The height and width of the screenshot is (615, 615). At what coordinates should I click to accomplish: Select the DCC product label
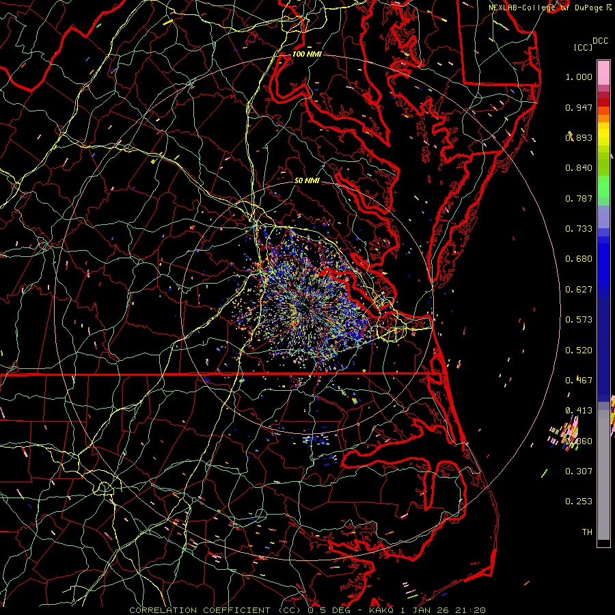(x=600, y=41)
